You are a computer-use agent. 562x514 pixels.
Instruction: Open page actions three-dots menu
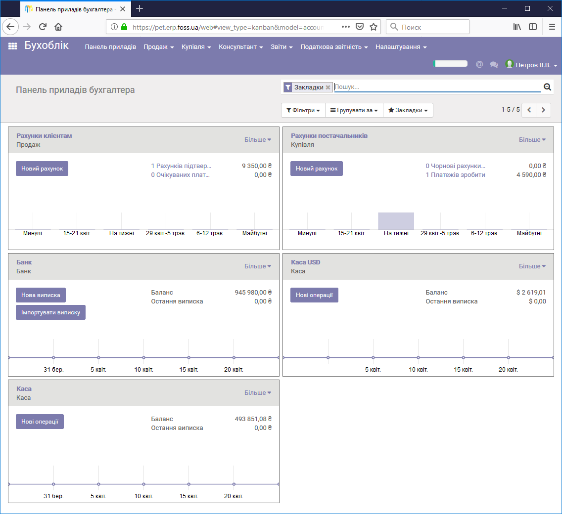pyautogui.click(x=345, y=27)
